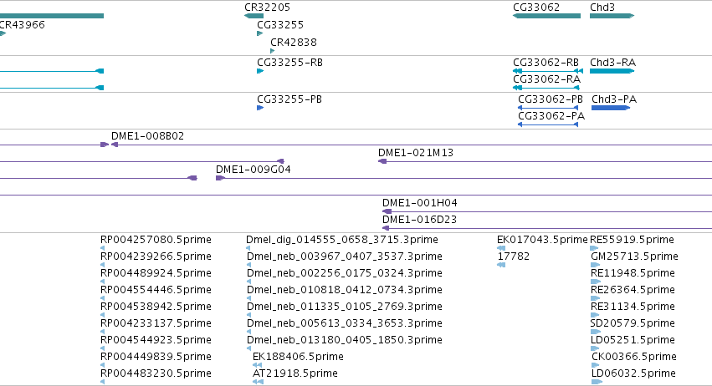The height and width of the screenshot is (386, 712).
Task: Click the Chd3-PA protein bar
Action: tap(611, 108)
